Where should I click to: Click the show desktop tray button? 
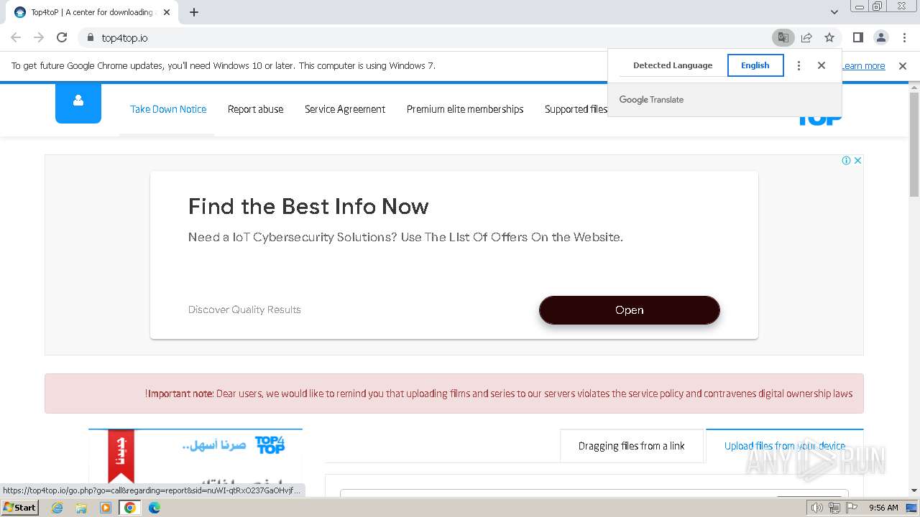[911, 508]
